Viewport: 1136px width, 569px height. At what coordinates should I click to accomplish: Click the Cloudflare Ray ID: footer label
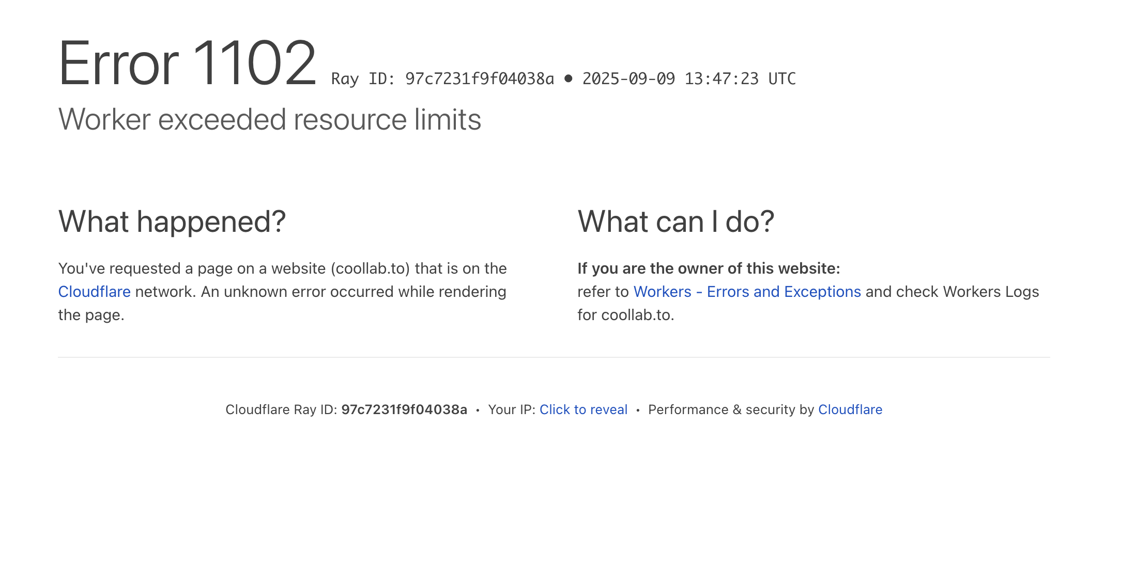[x=281, y=409]
